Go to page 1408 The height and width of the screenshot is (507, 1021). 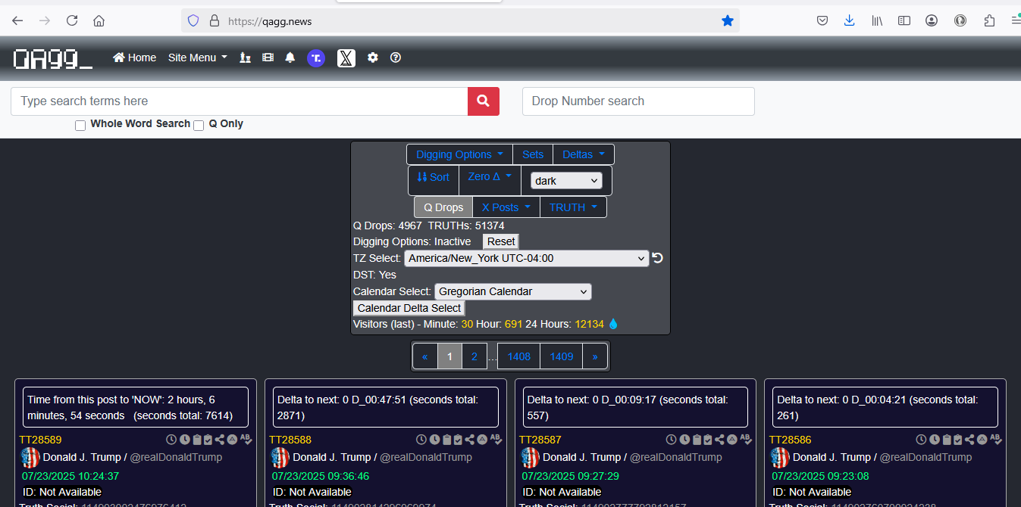(x=519, y=356)
